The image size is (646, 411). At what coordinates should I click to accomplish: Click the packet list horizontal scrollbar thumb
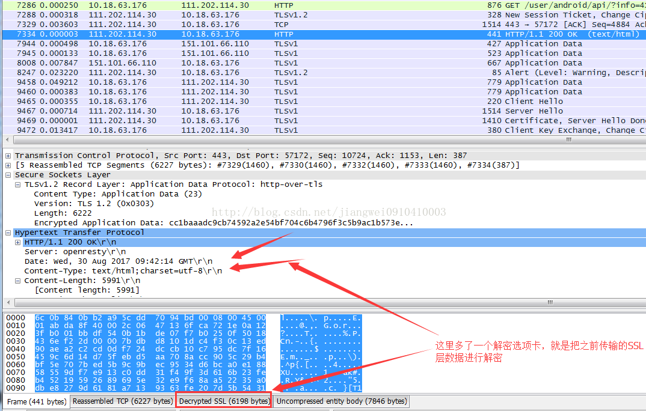tap(330, 140)
